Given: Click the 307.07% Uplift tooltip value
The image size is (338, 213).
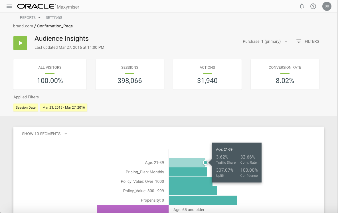Looking at the screenshot, I should [224, 170].
